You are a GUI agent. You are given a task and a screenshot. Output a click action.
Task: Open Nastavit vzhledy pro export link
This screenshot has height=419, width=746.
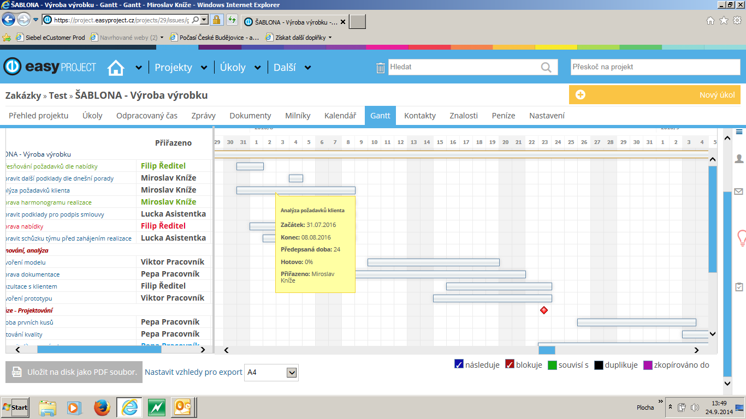click(193, 372)
